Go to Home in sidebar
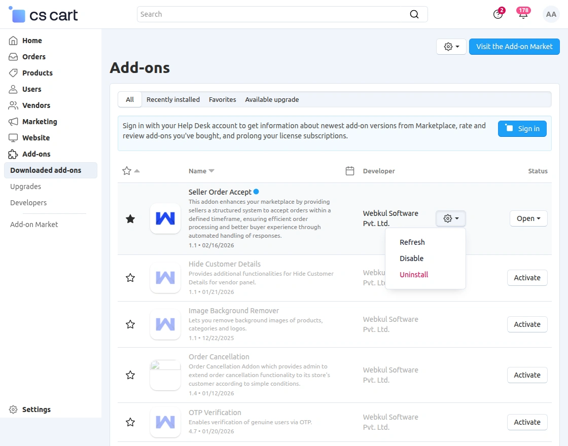The image size is (568, 446). (31, 41)
